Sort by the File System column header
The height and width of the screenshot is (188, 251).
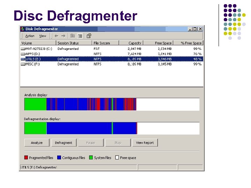coord(106,43)
